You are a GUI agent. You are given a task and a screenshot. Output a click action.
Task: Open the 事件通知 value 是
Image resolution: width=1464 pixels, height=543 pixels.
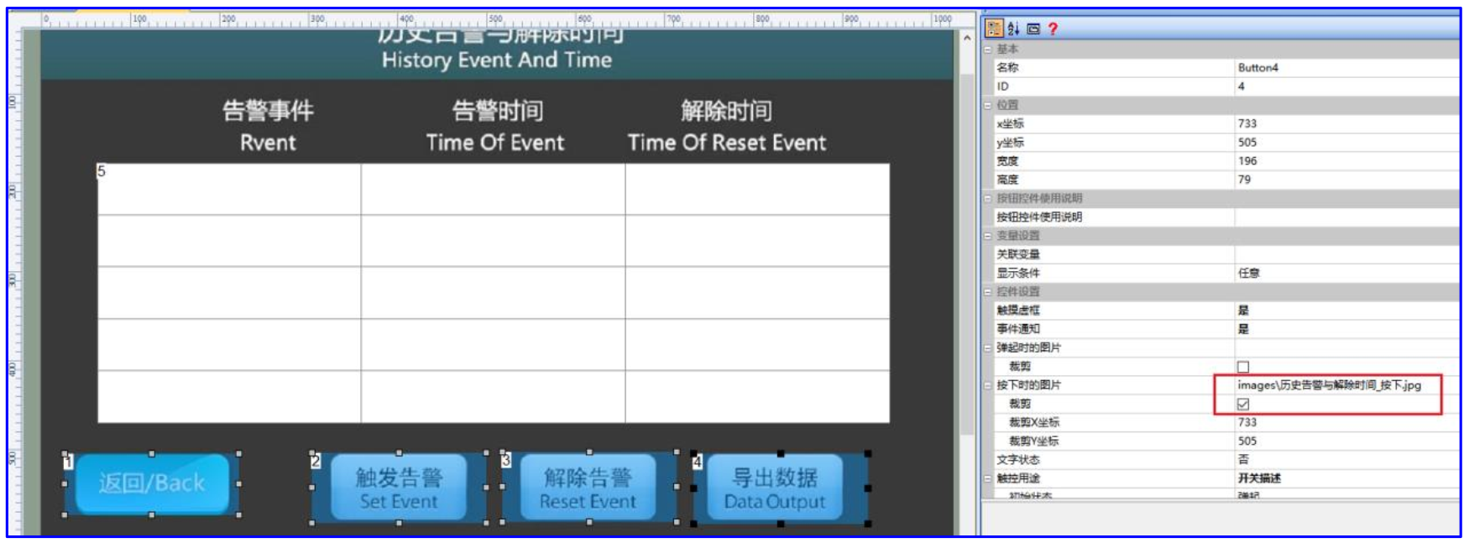click(x=1346, y=329)
